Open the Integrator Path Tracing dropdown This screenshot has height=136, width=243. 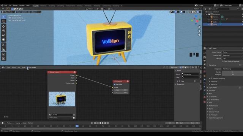point(232,69)
